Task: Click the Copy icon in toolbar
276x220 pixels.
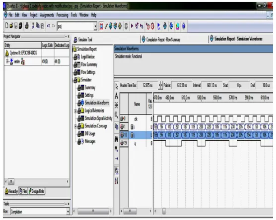Action: pyautogui.click(x=38, y=26)
